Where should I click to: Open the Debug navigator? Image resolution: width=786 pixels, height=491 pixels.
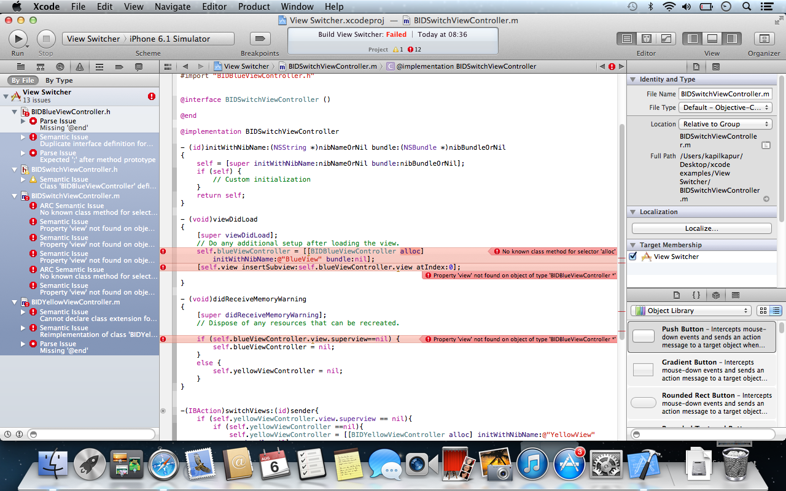[x=99, y=66]
